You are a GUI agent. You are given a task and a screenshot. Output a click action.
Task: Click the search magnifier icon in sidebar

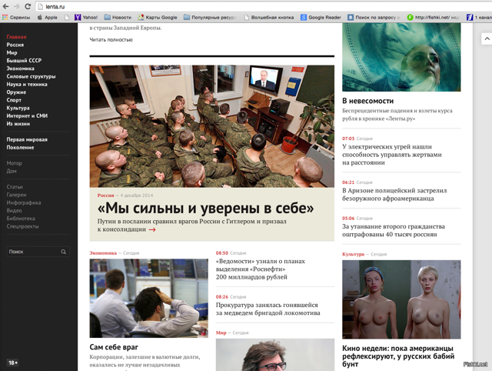64,252
